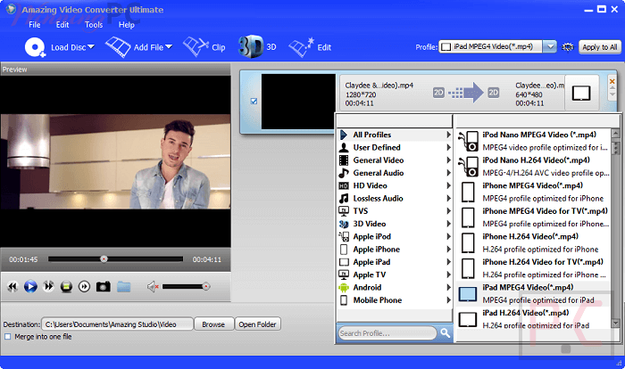
Task: Adjust the volume slider
Action: pyautogui.click(x=186, y=287)
